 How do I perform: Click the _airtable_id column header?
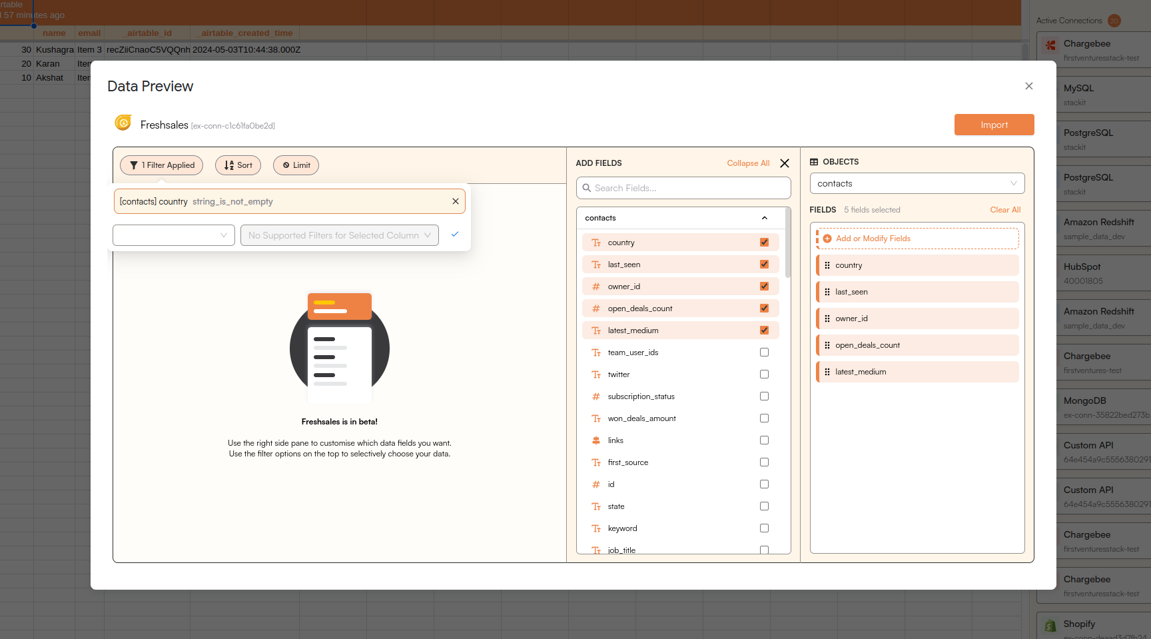point(147,33)
